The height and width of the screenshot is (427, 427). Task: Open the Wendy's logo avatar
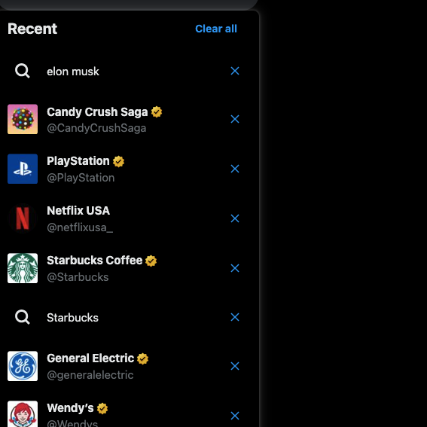23,414
